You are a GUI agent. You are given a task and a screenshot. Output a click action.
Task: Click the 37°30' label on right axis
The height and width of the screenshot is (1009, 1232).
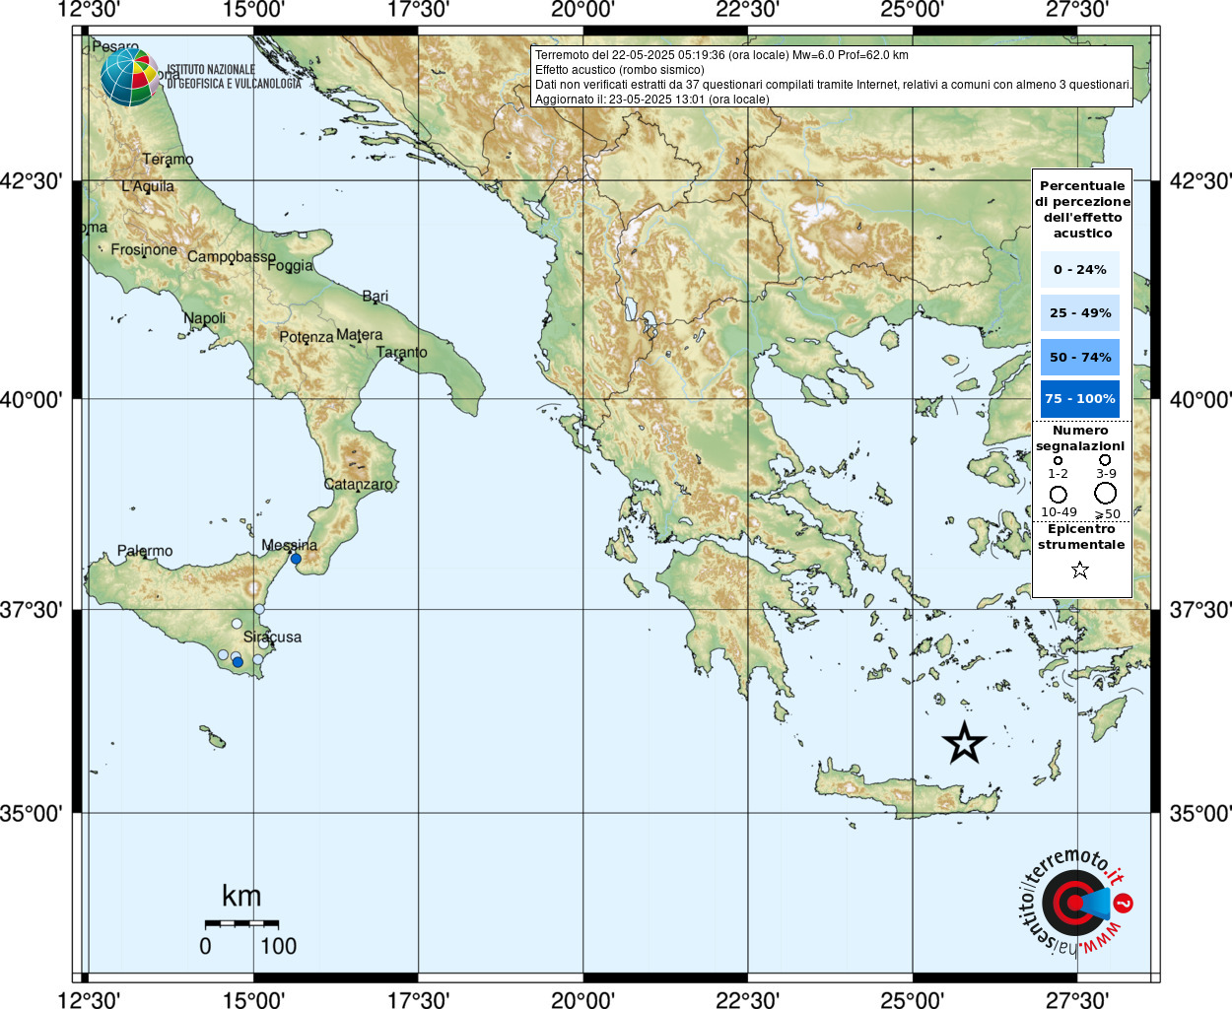tap(1200, 610)
